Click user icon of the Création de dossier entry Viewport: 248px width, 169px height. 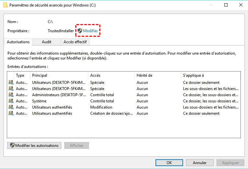click(x=11, y=113)
